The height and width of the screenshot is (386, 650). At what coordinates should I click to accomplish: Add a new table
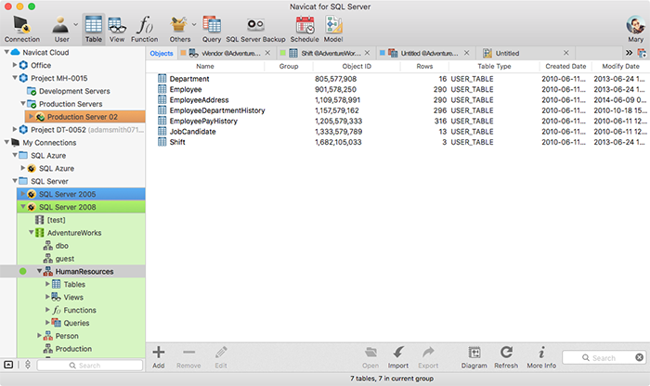tap(159, 357)
